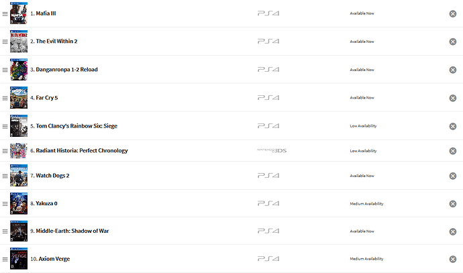The height and width of the screenshot is (273, 463).
Task: Remove Mafia III from the queue
Action: coord(453,13)
